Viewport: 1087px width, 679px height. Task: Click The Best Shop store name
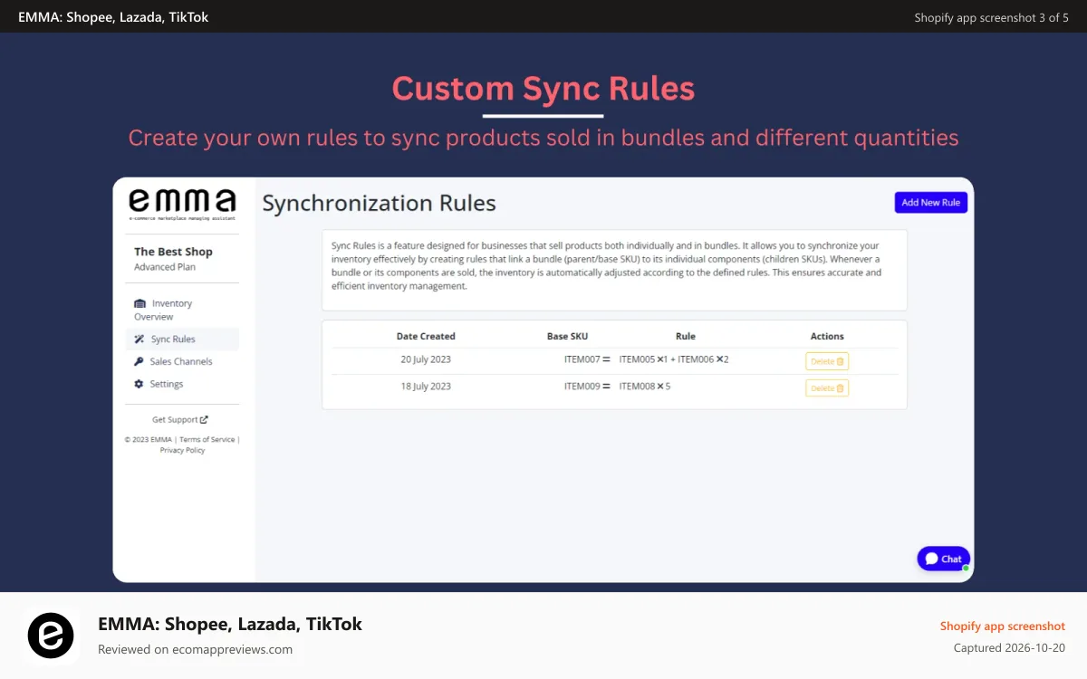coord(173,252)
